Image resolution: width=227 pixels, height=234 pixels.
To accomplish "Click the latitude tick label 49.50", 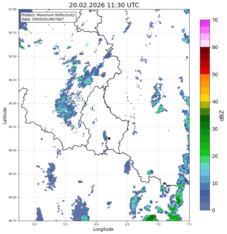I will coord(12,150).
